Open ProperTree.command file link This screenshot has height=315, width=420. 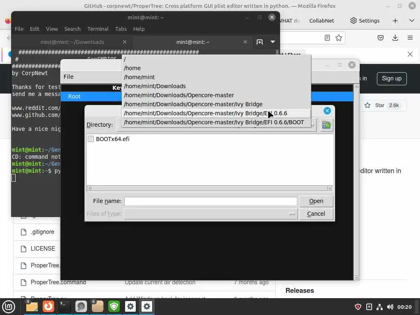pos(58,282)
